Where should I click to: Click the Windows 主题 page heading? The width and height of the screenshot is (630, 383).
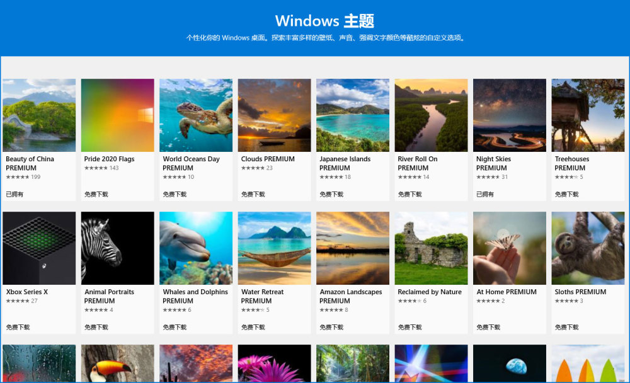pyautogui.click(x=324, y=21)
